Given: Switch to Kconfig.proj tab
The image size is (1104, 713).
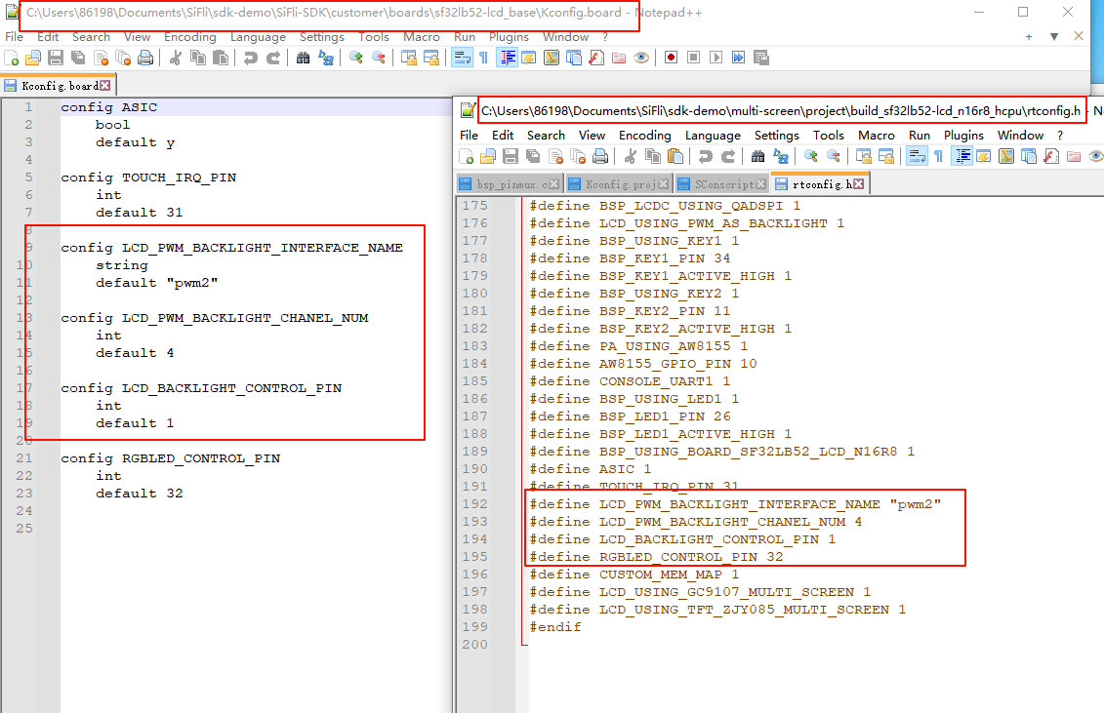Looking at the screenshot, I should click(x=618, y=184).
